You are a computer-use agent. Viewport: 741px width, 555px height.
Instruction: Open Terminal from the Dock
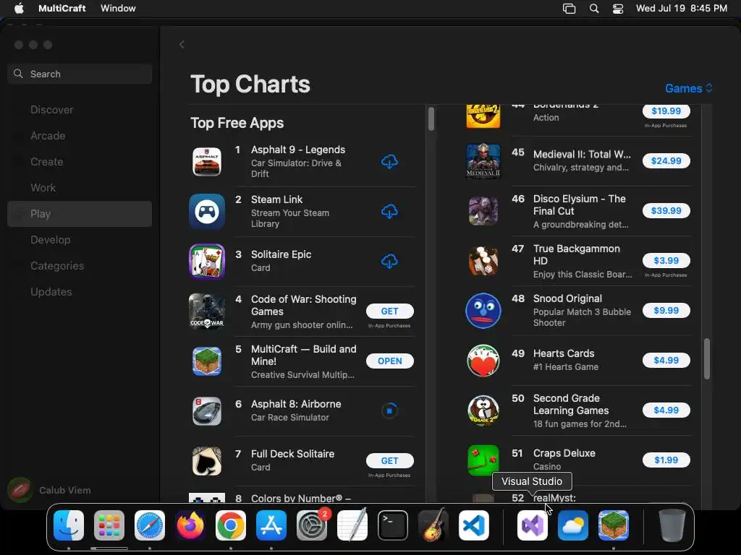click(393, 525)
